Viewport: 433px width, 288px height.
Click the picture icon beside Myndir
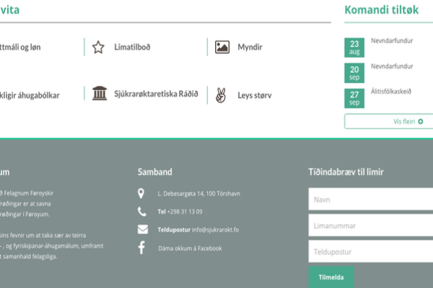[222, 47]
